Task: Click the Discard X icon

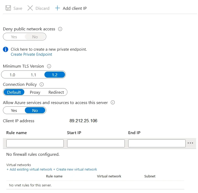Action: click(30, 8)
